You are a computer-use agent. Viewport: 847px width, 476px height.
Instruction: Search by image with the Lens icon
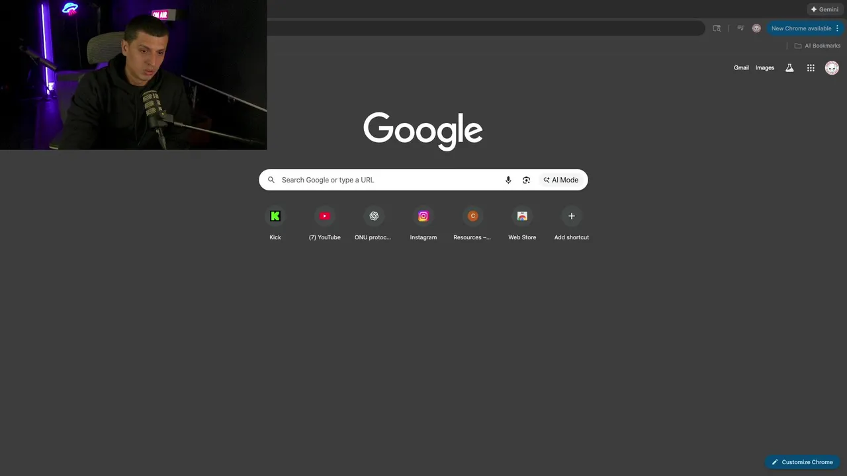526,180
